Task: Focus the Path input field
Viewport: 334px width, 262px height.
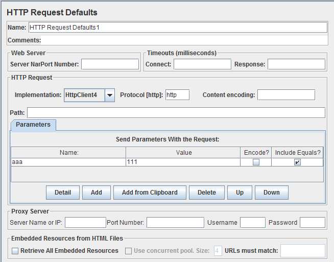Action: [176, 112]
